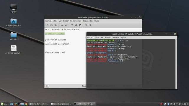This screenshot has height=106, width=189.
Task: Click the terminal vertical scrollbar
Action: [176, 64]
